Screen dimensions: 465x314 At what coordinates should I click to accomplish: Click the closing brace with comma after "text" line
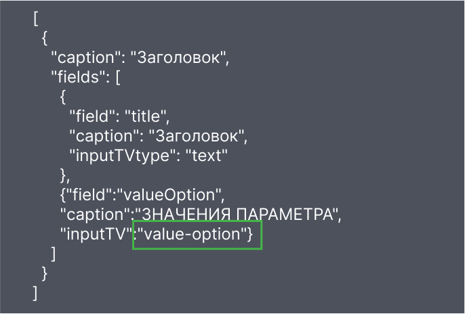click(x=66, y=176)
